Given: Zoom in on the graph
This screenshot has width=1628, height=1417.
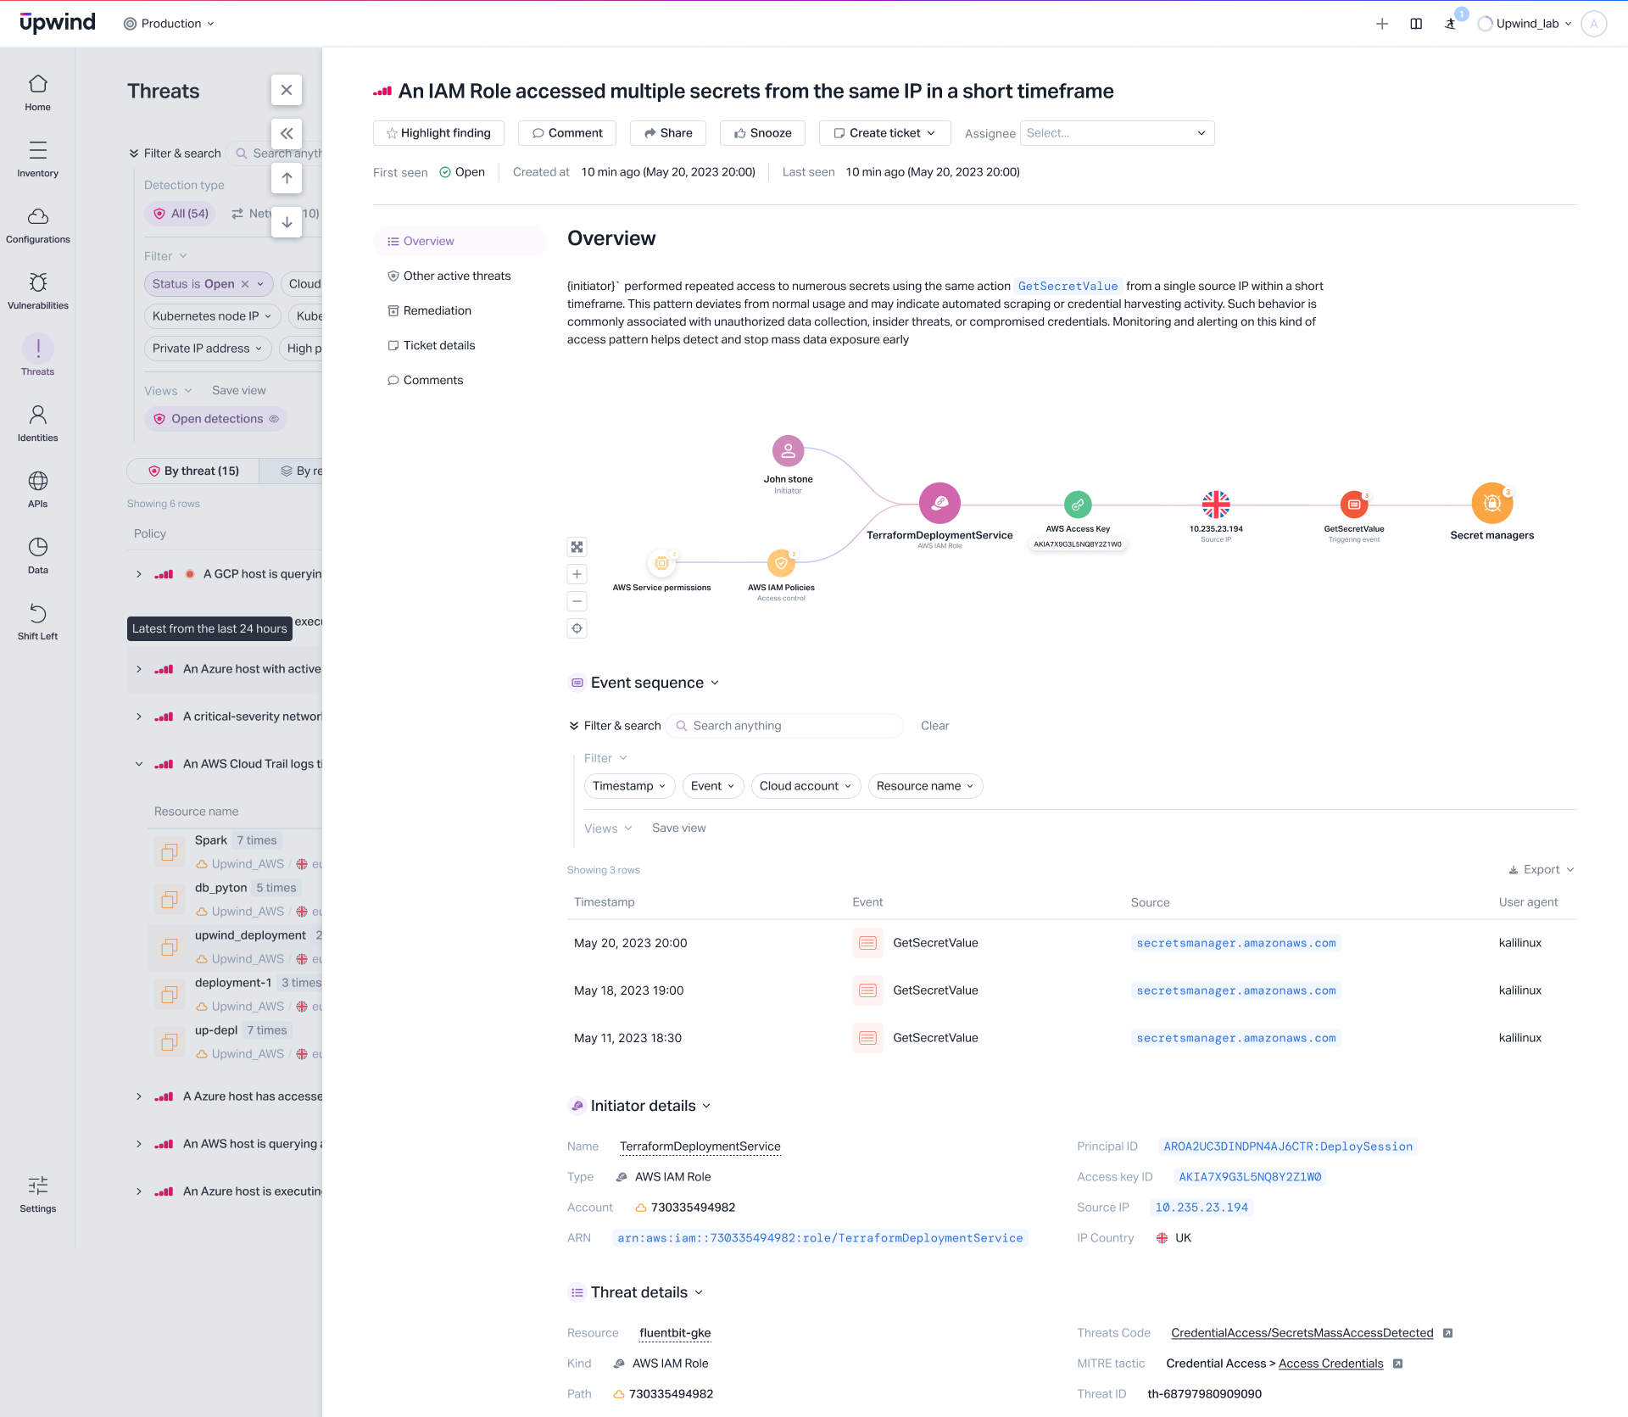Looking at the screenshot, I should (577, 574).
